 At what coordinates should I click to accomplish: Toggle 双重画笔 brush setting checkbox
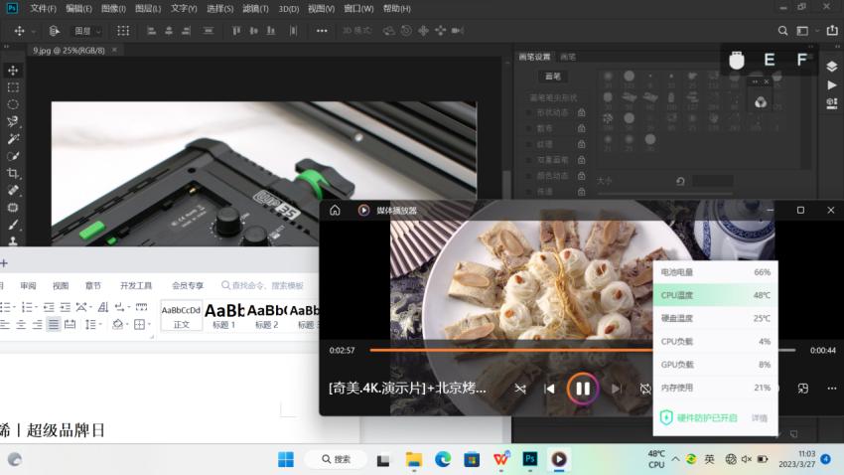528,160
